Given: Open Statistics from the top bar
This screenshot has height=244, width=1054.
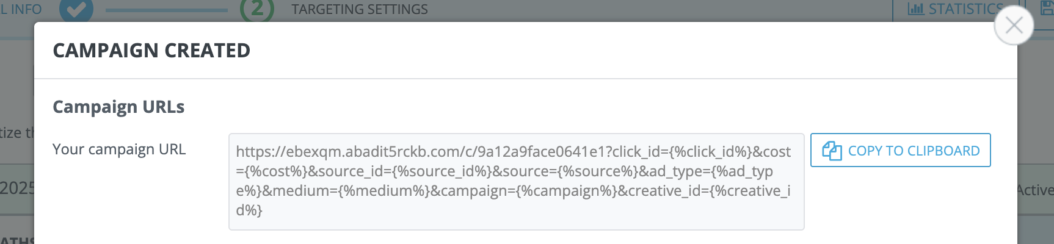Looking at the screenshot, I should click(965, 9).
